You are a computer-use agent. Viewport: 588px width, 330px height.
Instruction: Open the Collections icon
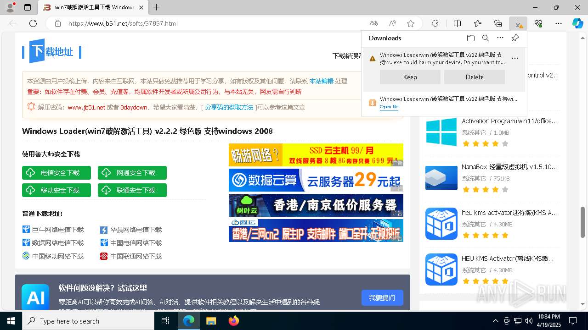pyautogui.click(x=498, y=23)
